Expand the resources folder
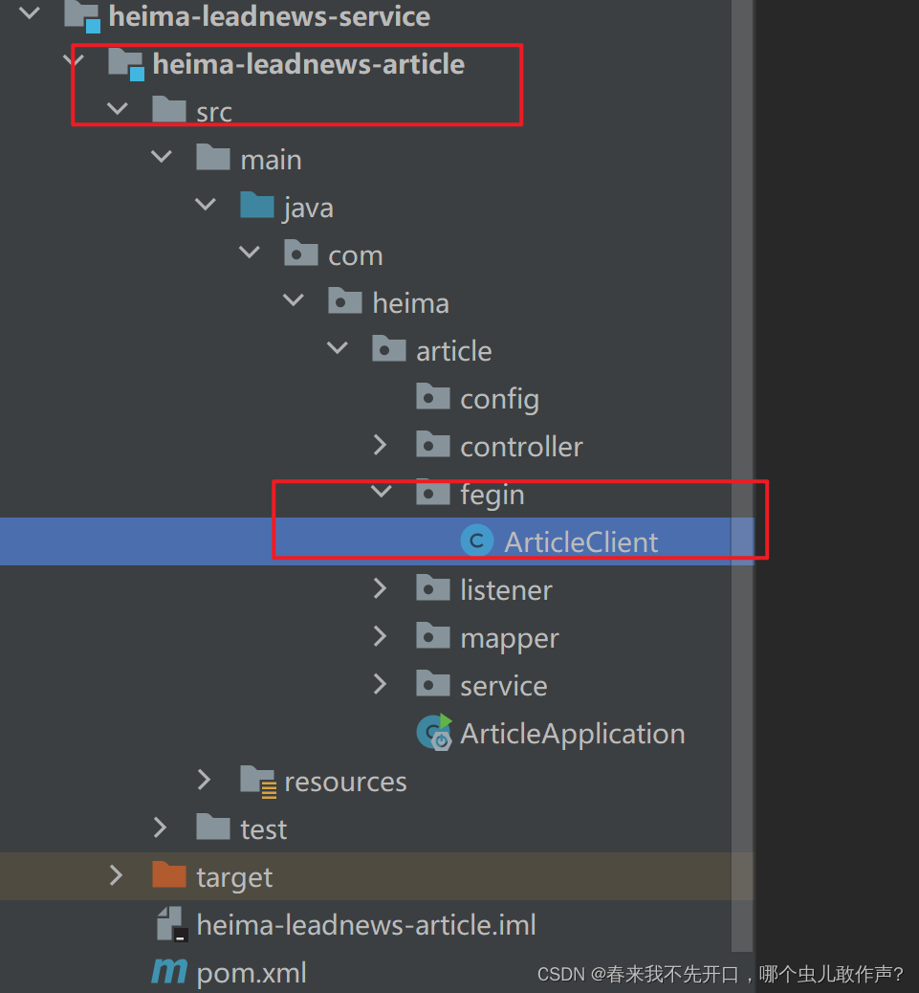Image resolution: width=919 pixels, height=993 pixels. [204, 780]
